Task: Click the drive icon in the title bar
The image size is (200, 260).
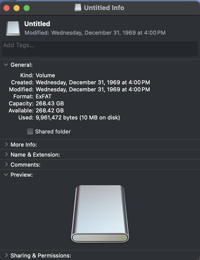Action: coord(78,8)
